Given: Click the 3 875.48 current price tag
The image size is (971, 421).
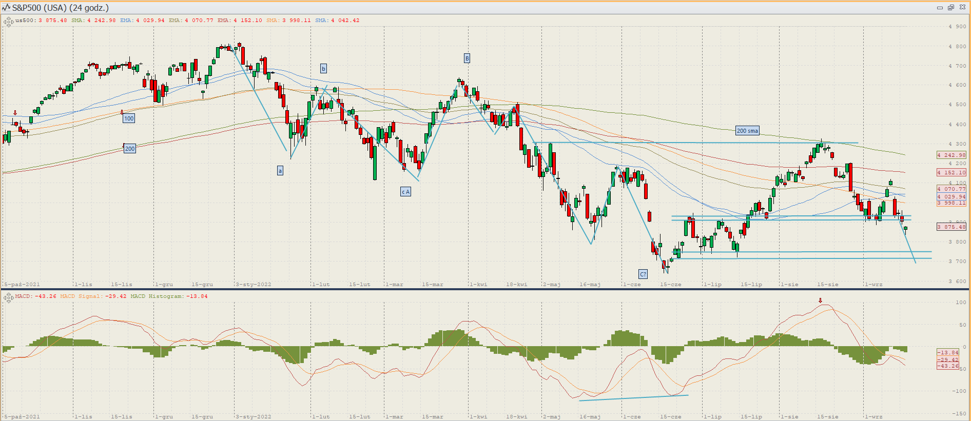Looking at the screenshot, I should [951, 227].
